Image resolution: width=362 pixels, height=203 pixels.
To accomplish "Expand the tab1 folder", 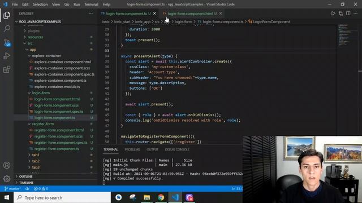I will point(55,155).
